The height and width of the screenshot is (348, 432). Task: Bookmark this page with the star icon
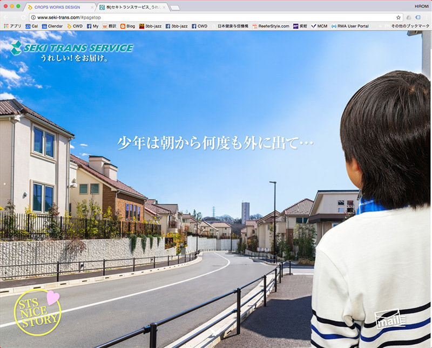[399, 17]
